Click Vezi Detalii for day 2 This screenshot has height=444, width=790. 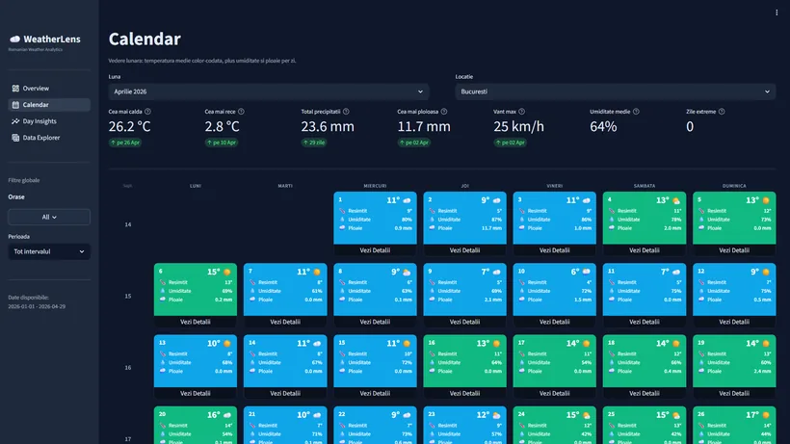tap(464, 250)
